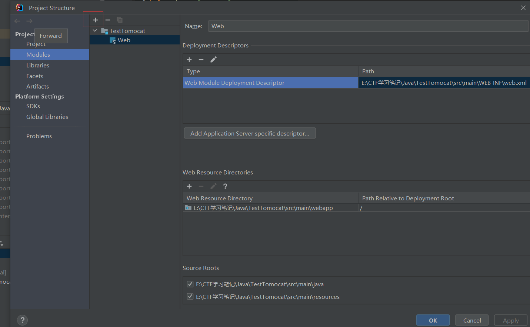Go forward with the right arrow

[29, 21]
